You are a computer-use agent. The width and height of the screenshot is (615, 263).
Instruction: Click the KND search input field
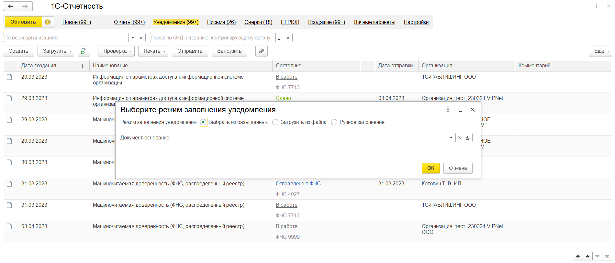[x=212, y=38]
